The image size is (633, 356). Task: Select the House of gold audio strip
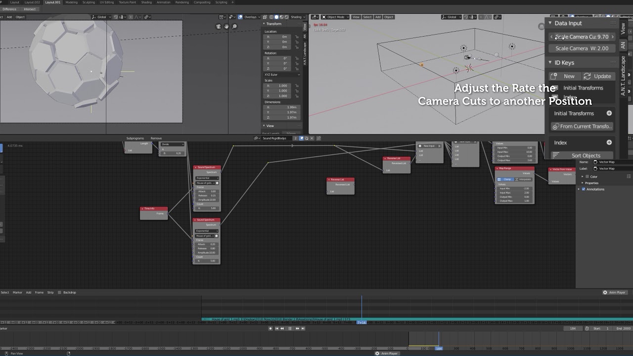417,319
